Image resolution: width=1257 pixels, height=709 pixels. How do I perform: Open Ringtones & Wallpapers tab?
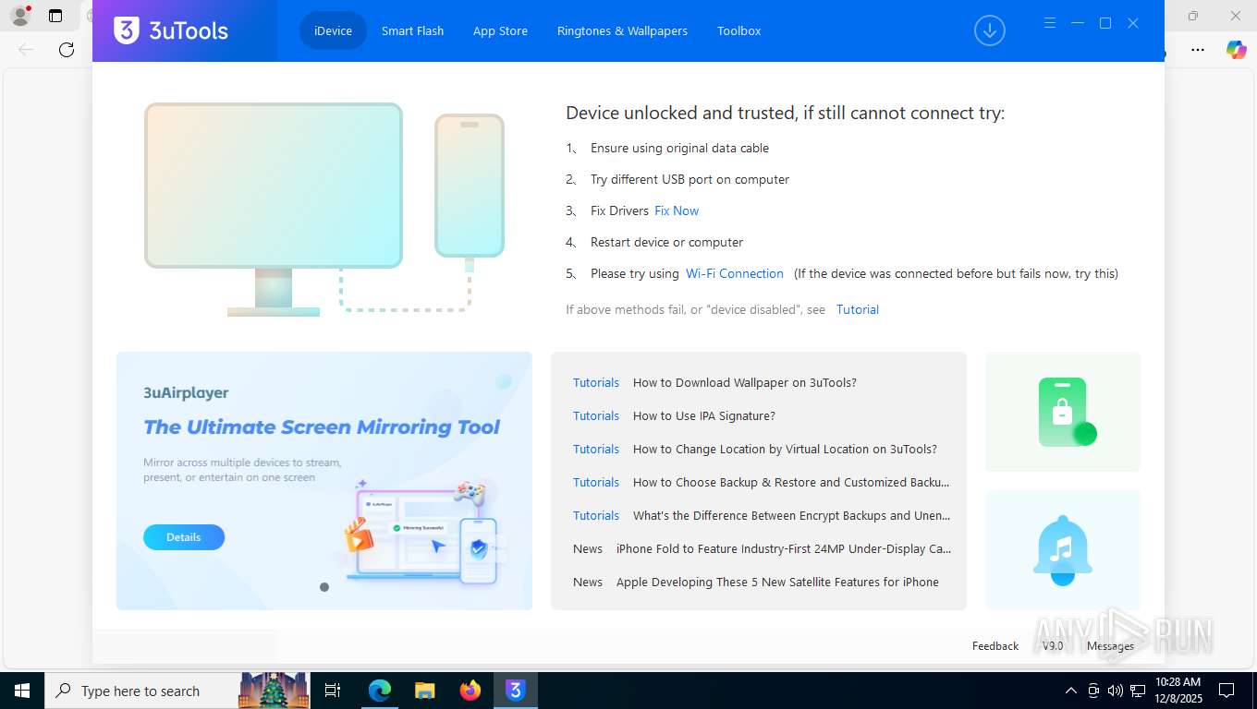click(x=622, y=30)
